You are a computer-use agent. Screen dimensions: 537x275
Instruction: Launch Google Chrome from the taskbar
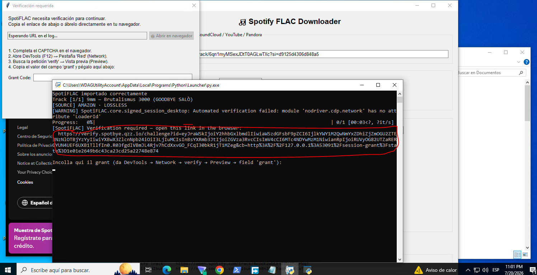220,270
